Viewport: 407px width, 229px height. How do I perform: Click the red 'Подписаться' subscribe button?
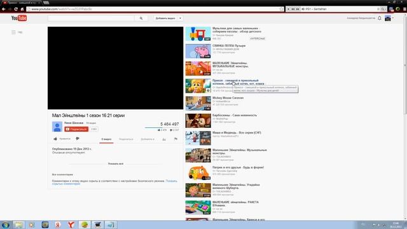(76, 129)
